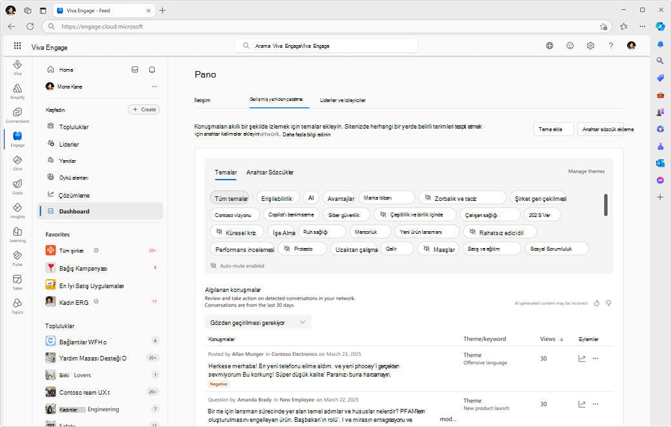Image resolution: width=671 pixels, height=427 pixels.
Task: Open the Viva app in left rail
Action: [x=17, y=67]
